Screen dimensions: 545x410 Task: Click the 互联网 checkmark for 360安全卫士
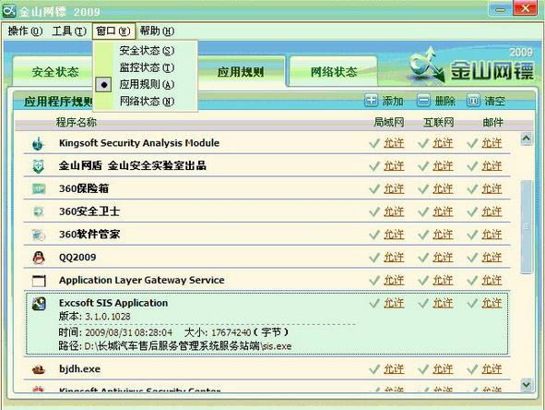[423, 212]
